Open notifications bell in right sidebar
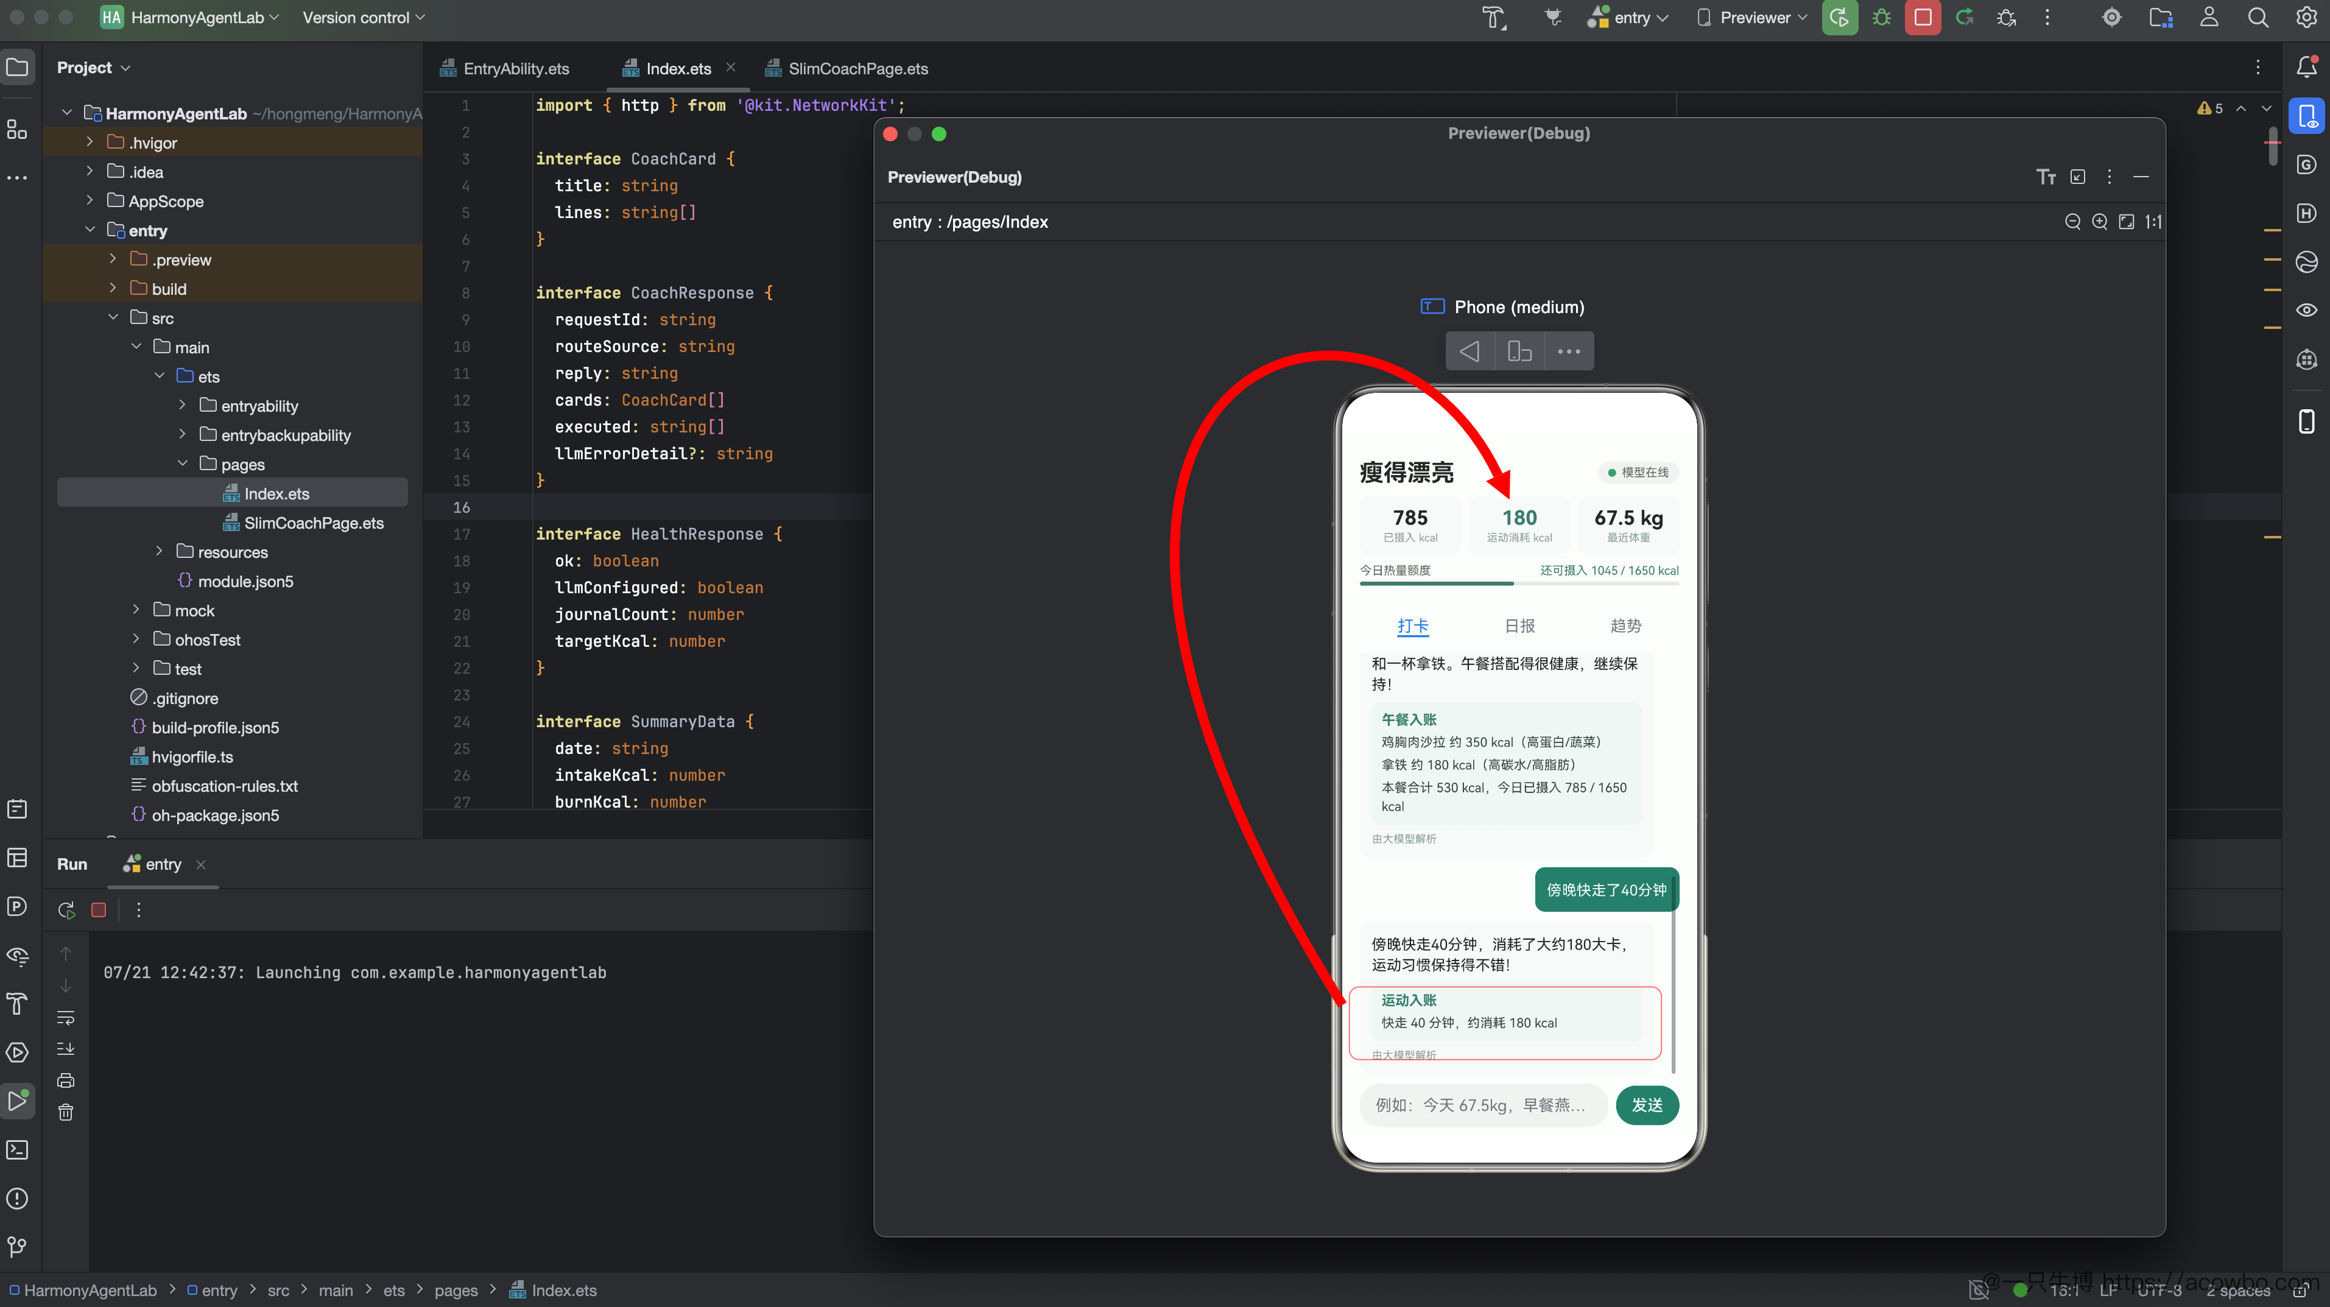Screen dimensions: 2330x1307 pyautogui.click(x=2306, y=67)
